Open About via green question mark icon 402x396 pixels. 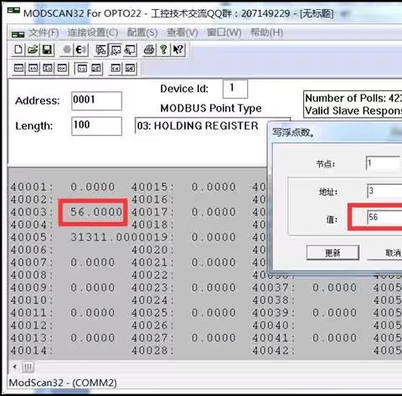[163, 50]
